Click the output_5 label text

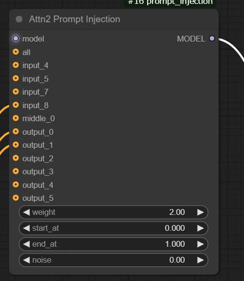[38, 198]
